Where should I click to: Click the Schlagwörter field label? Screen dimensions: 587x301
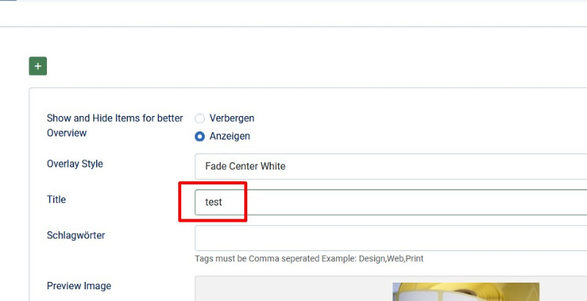[x=76, y=236]
